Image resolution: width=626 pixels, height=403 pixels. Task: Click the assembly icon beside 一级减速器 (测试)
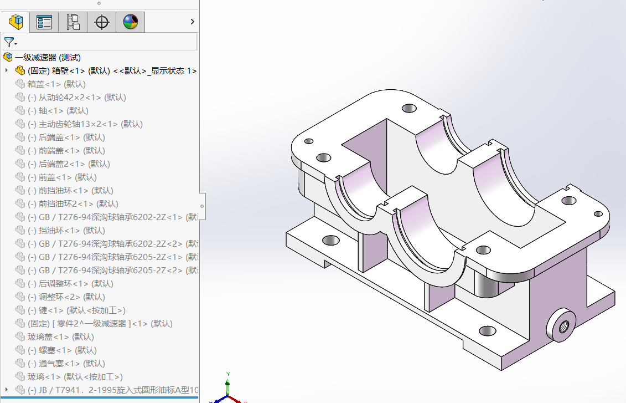pyautogui.click(x=7, y=57)
